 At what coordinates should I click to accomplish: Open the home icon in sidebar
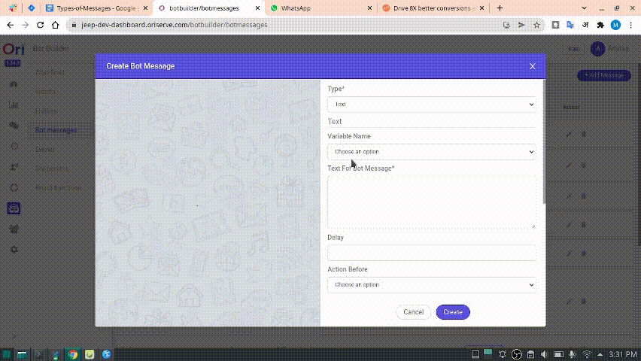click(x=14, y=84)
